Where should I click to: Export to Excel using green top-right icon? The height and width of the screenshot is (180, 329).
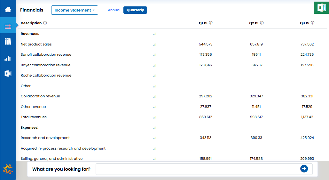321,8
